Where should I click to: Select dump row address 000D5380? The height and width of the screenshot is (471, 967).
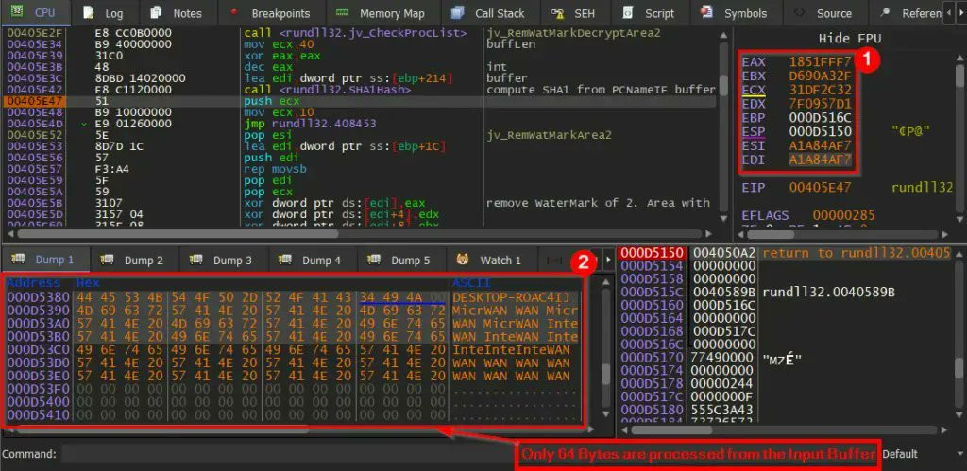38,297
